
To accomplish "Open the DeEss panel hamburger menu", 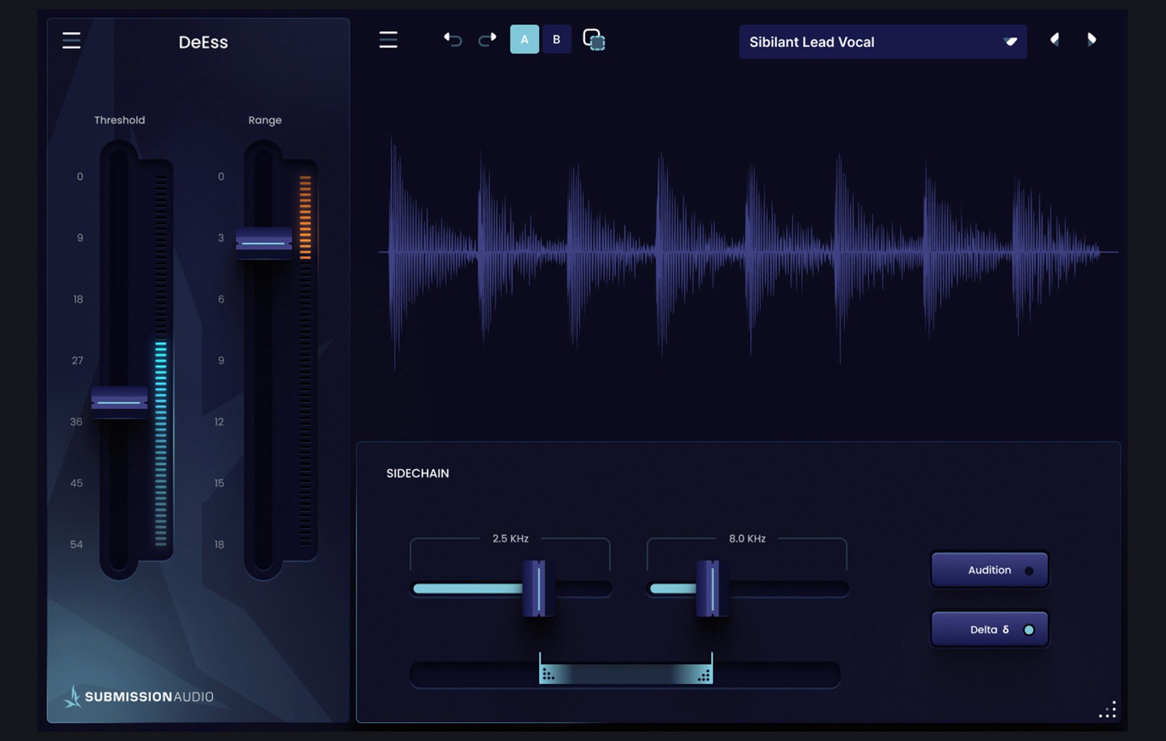I will [71, 41].
